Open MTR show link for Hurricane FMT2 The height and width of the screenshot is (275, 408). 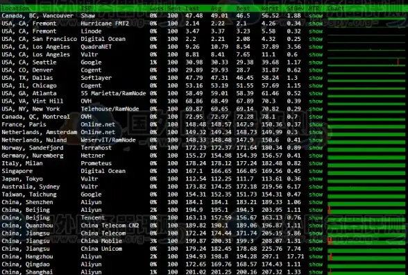316,24
